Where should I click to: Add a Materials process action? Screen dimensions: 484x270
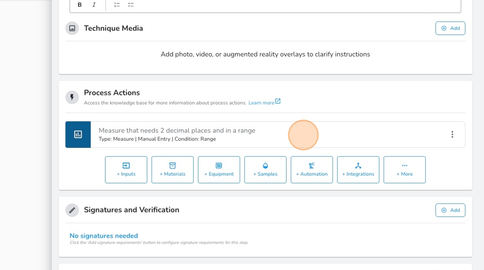[x=172, y=170]
